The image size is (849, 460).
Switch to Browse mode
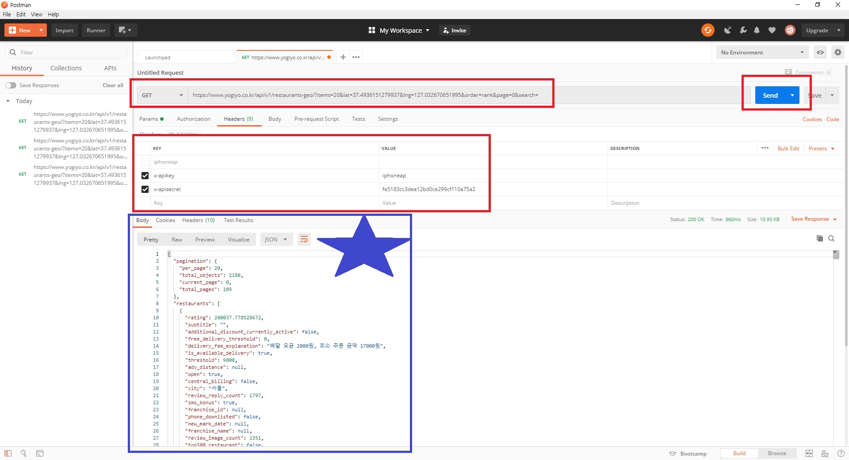coord(777,453)
